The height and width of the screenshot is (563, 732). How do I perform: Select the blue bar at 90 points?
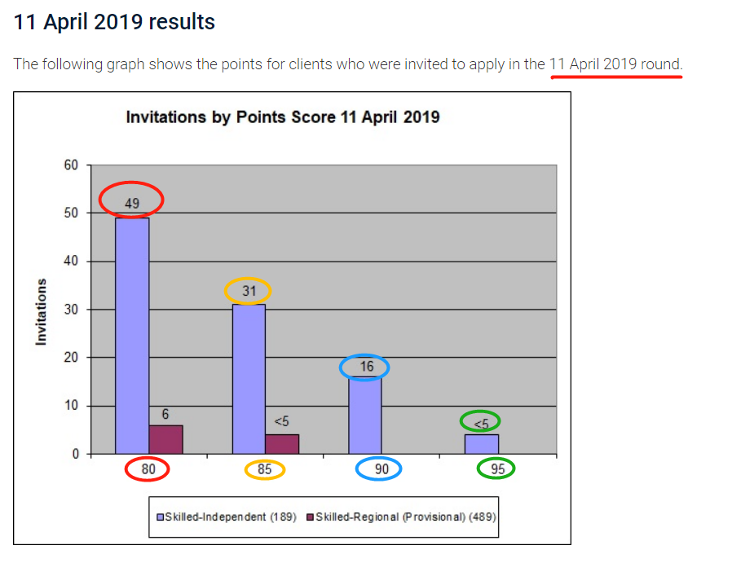click(365, 416)
